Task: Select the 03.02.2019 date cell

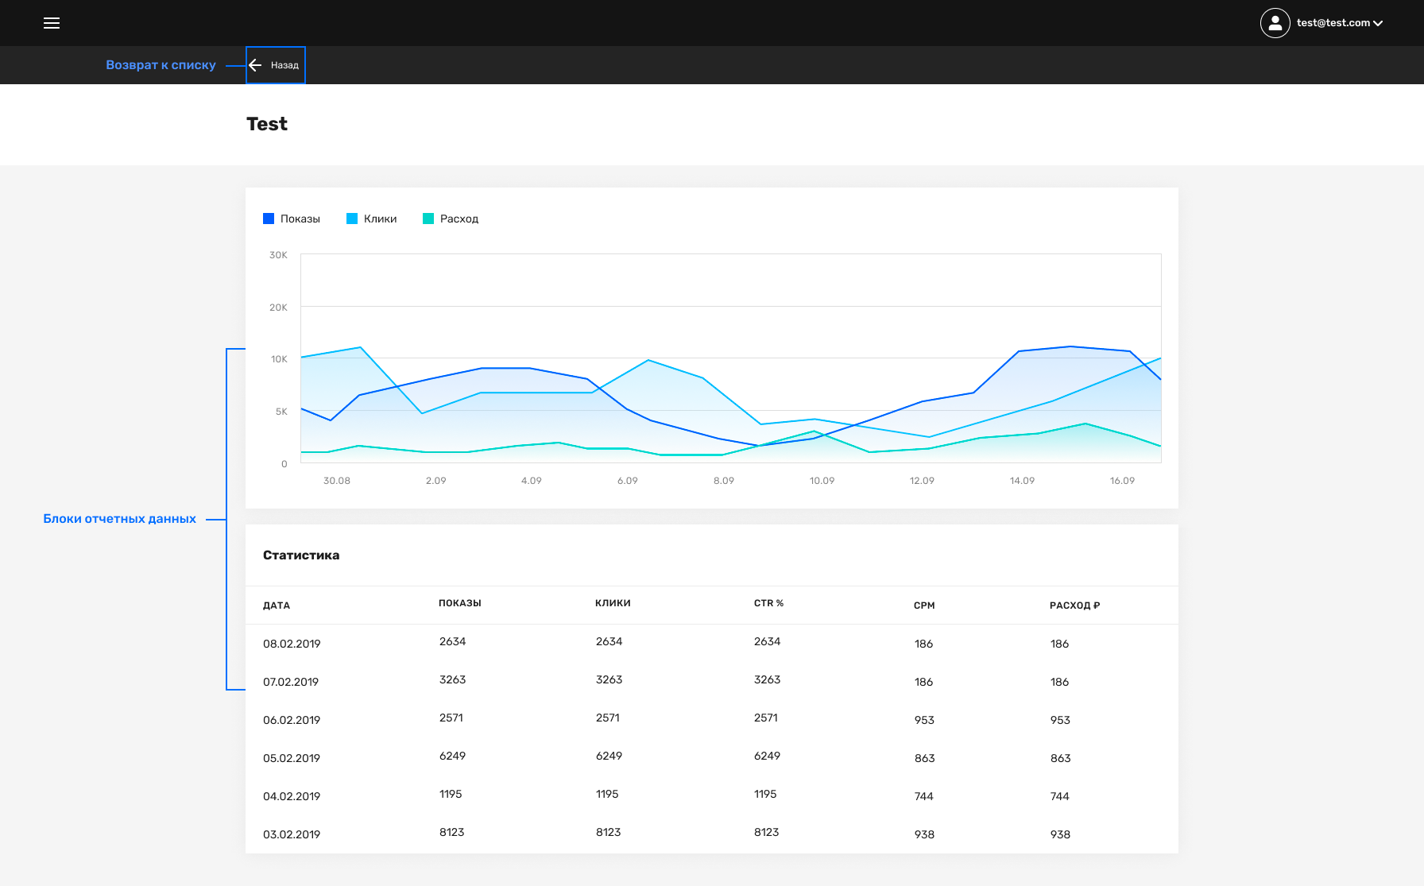Action: point(292,834)
